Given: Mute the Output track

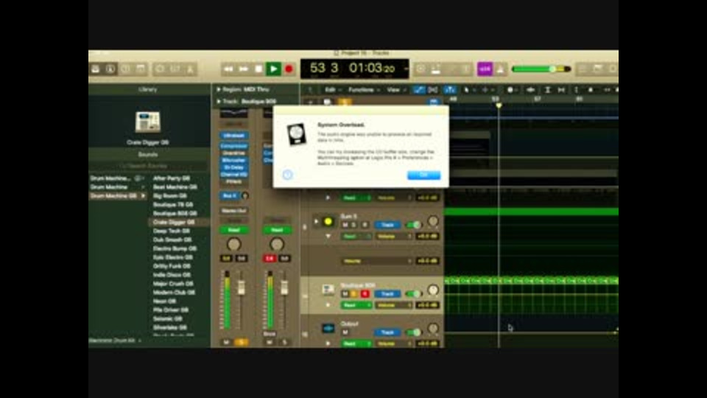Looking at the screenshot, I should 345,332.
